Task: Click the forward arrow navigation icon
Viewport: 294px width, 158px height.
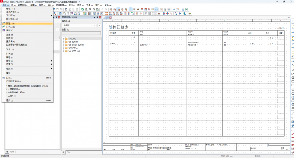Action: (106, 9)
